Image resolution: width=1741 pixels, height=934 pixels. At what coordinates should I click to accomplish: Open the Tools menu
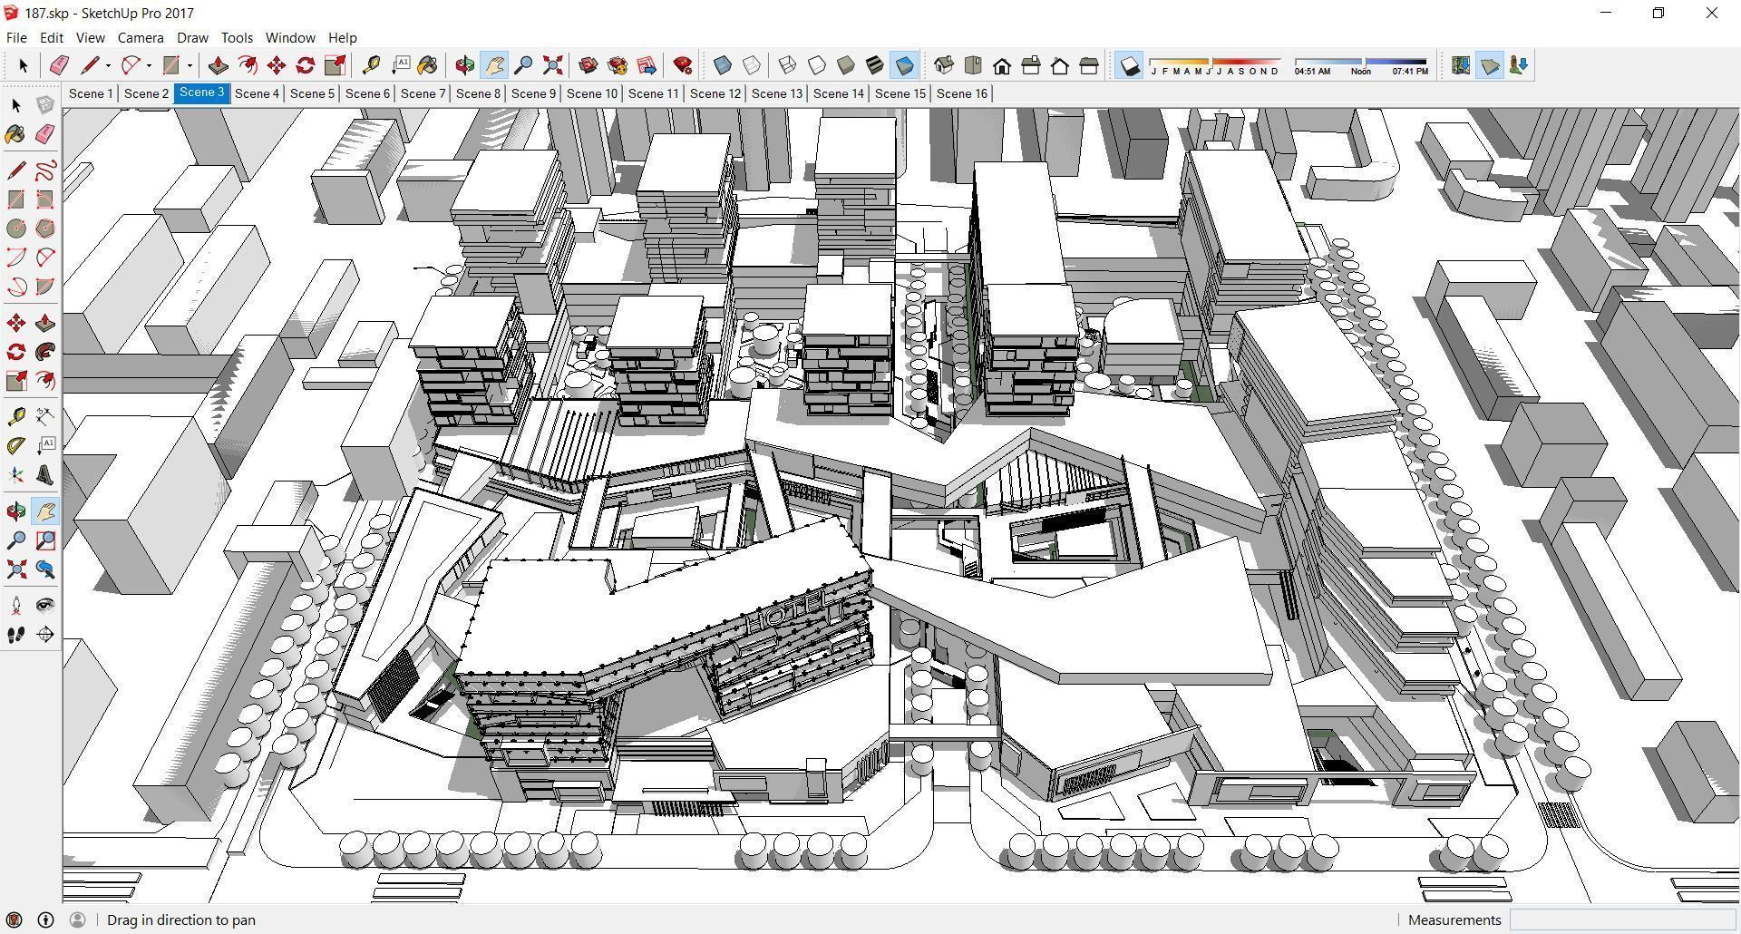tap(237, 38)
